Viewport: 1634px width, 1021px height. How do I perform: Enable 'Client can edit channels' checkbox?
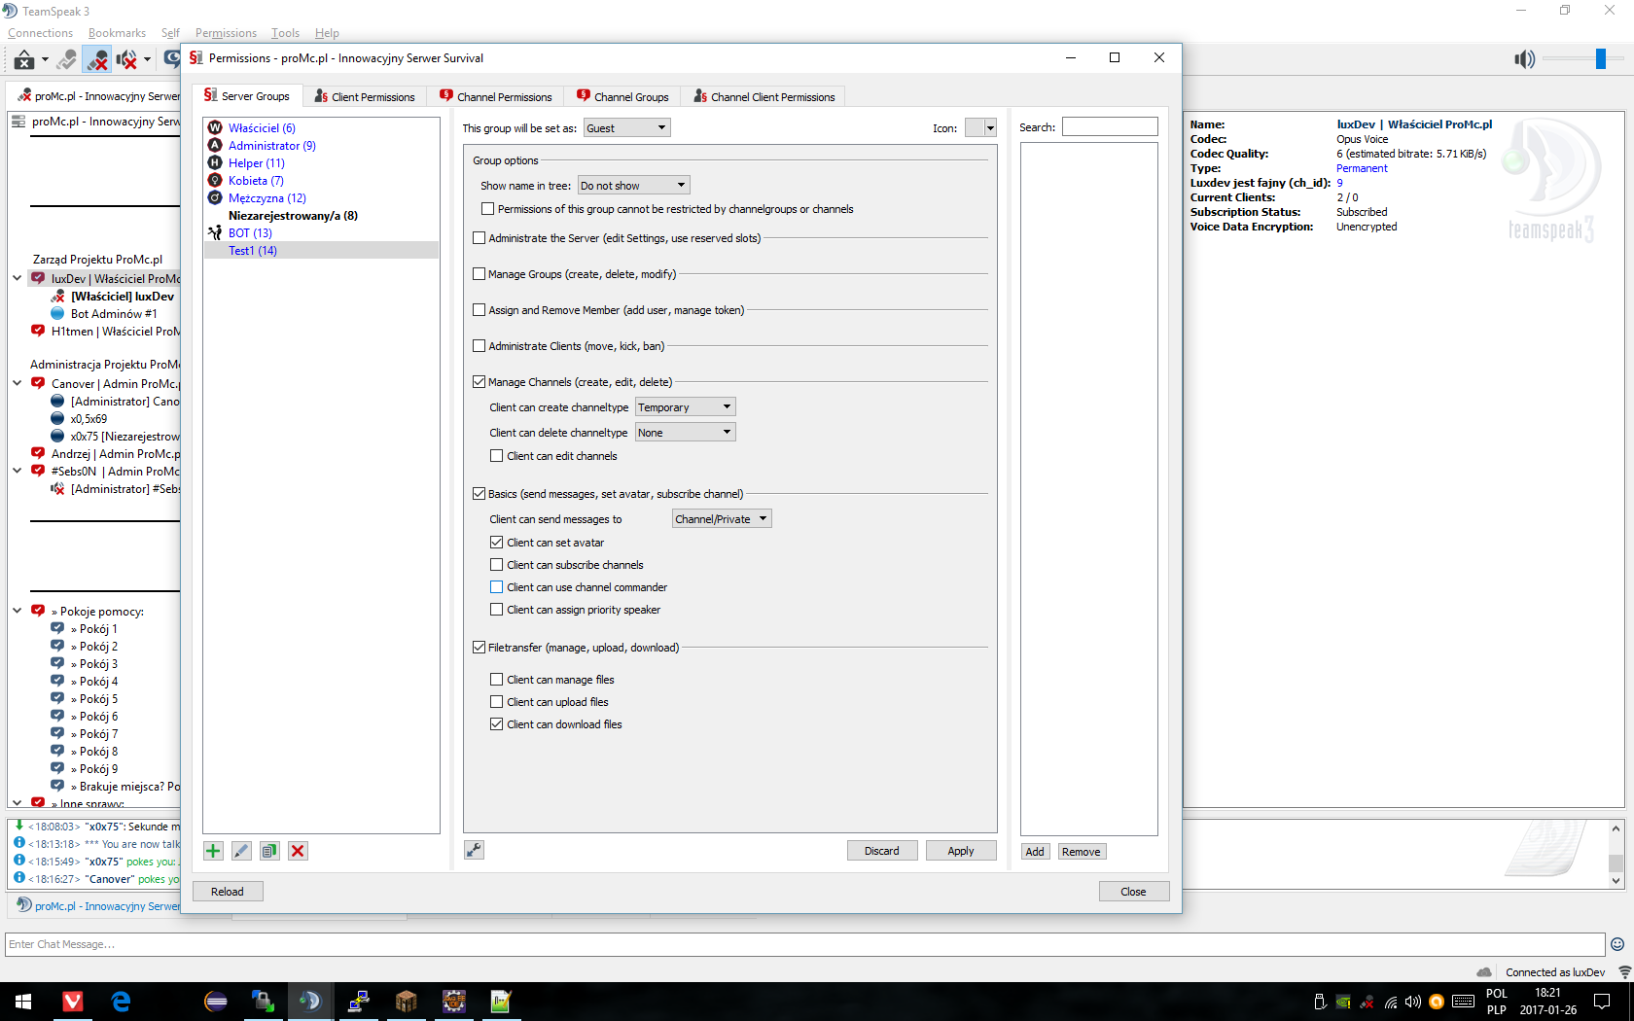[497, 456]
